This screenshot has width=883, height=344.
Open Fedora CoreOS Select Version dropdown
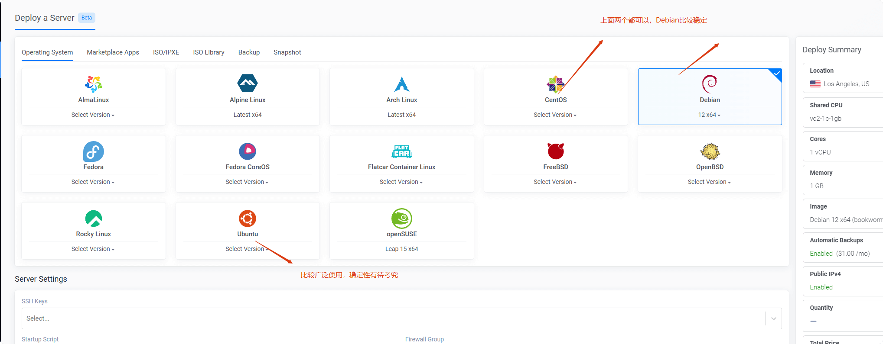click(247, 182)
